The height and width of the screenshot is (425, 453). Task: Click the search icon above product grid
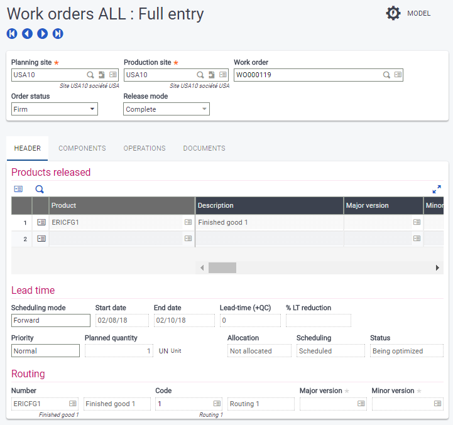pyautogui.click(x=40, y=189)
